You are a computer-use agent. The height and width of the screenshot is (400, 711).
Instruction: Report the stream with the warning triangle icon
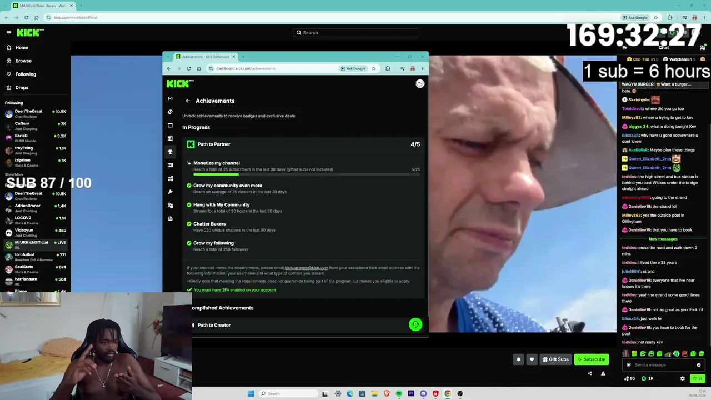[603, 373]
